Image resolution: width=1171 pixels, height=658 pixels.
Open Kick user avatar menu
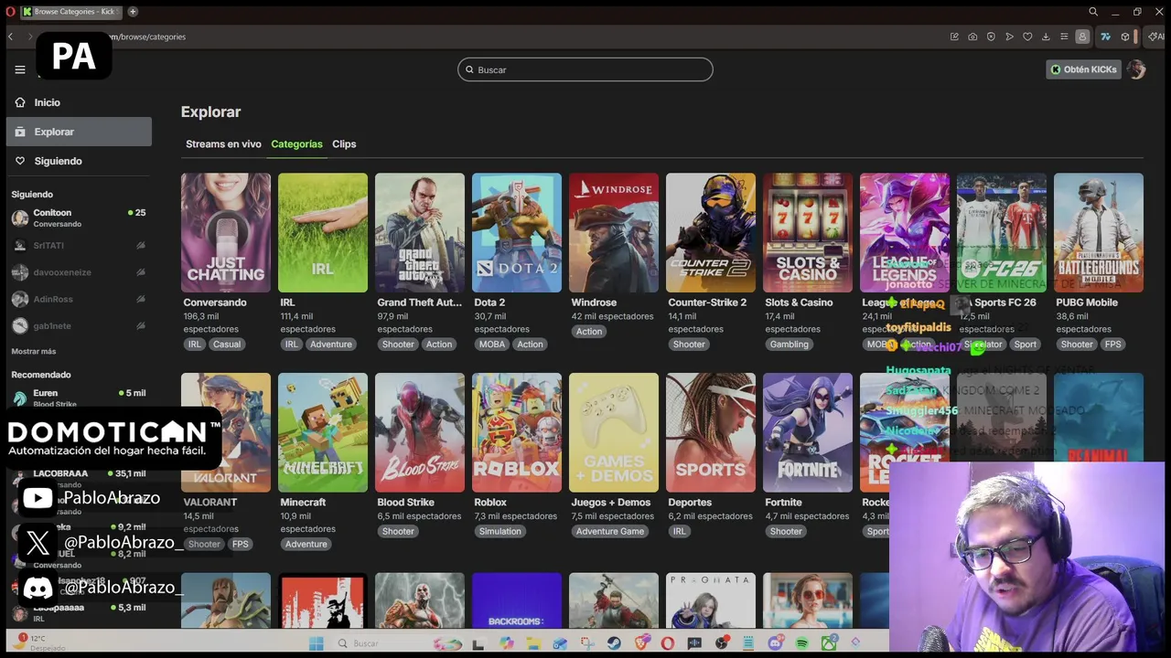point(1136,69)
